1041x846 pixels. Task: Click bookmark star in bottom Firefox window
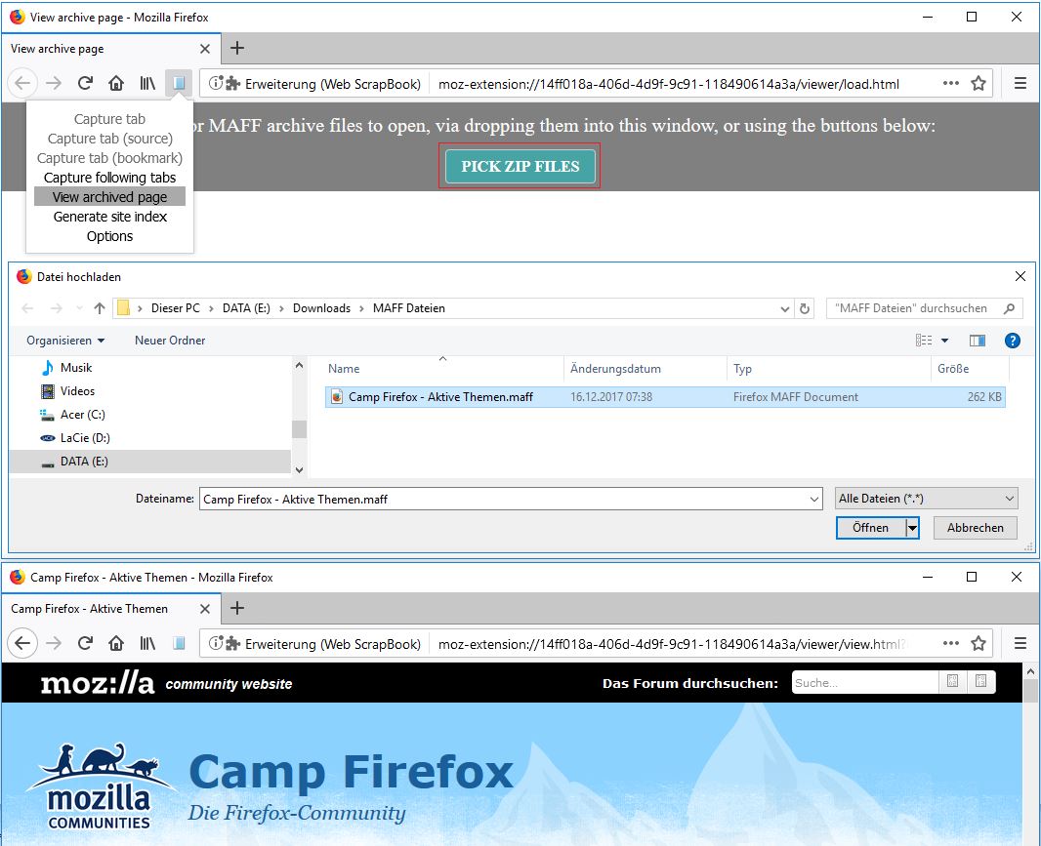click(978, 643)
